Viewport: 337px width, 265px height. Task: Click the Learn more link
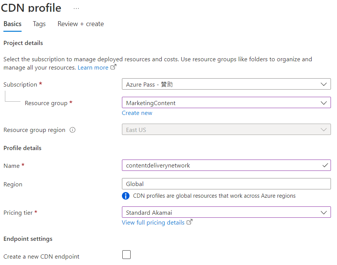pos(93,68)
